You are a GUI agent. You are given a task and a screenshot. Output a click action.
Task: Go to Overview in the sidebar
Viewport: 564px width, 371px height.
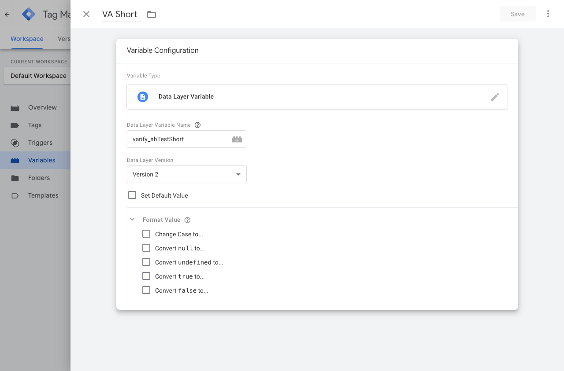35,107
